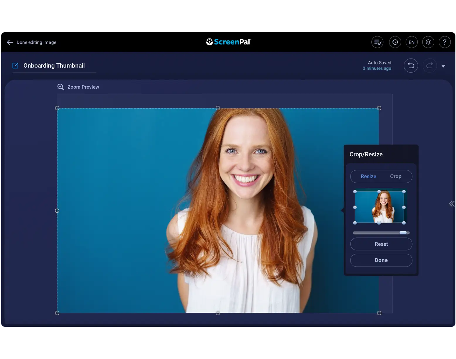Click the thumbnail's bottom-right crop handle
456x359 pixels.
pyautogui.click(x=404, y=223)
